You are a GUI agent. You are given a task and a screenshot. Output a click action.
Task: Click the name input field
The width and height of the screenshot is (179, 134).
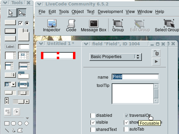(135, 77)
